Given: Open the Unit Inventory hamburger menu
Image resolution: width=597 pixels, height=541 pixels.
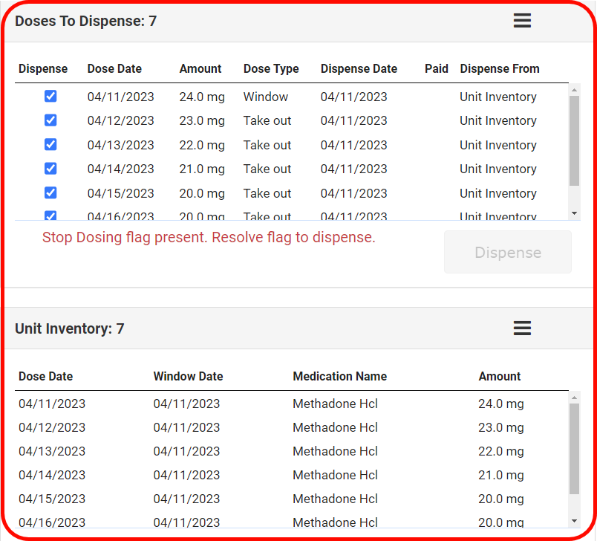Looking at the screenshot, I should coord(522,328).
